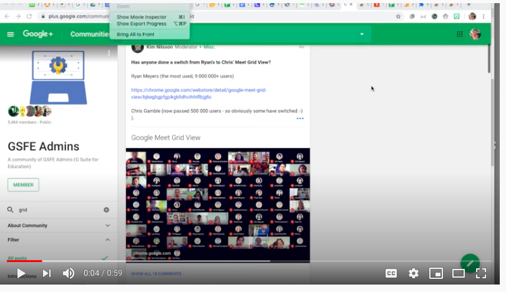Play the video

21,273
